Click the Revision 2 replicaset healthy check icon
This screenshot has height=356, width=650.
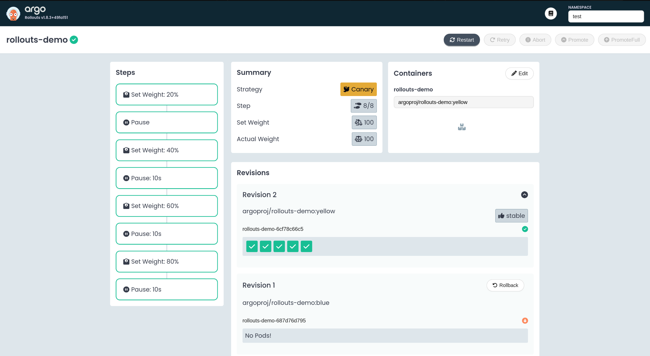click(x=525, y=229)
